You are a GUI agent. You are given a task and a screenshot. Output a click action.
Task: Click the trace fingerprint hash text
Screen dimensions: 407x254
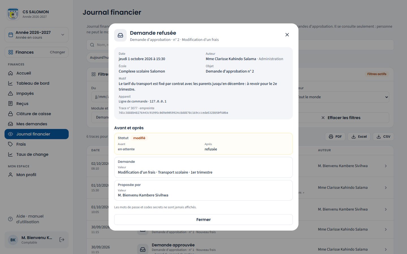click(173, 113)
